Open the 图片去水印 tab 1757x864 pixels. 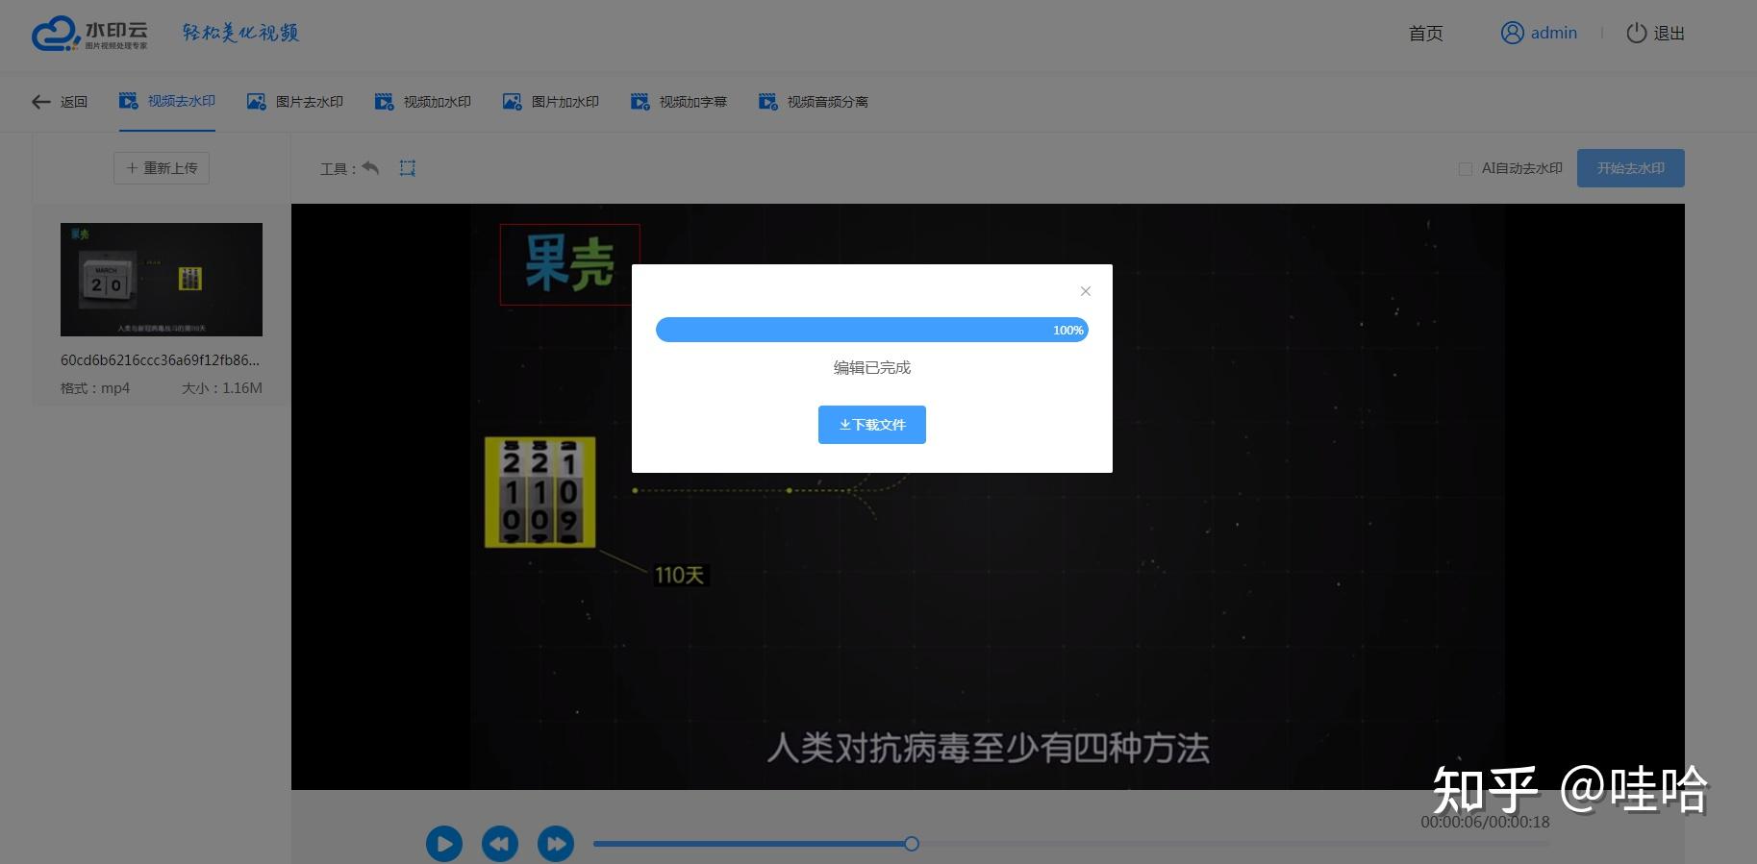pyautogui.click(x=295, y=102)
